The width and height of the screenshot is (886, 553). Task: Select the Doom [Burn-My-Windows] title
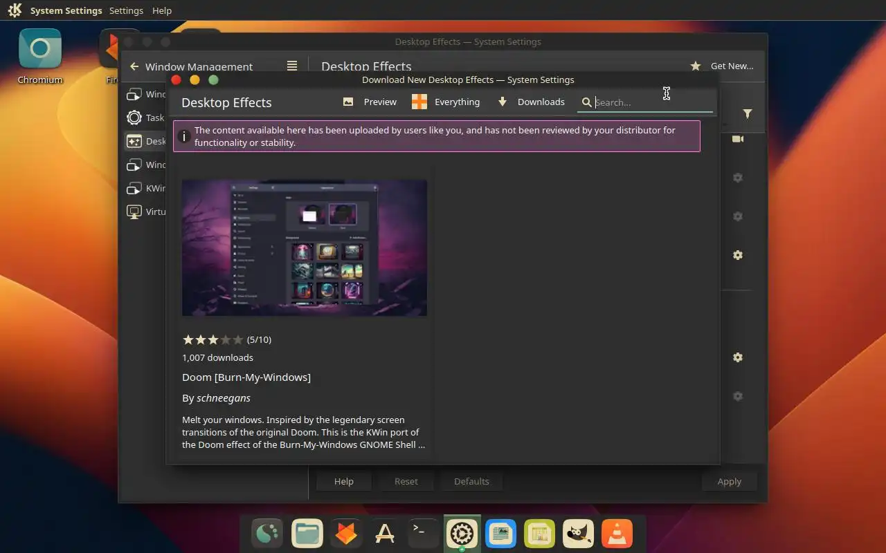point(246,377)
